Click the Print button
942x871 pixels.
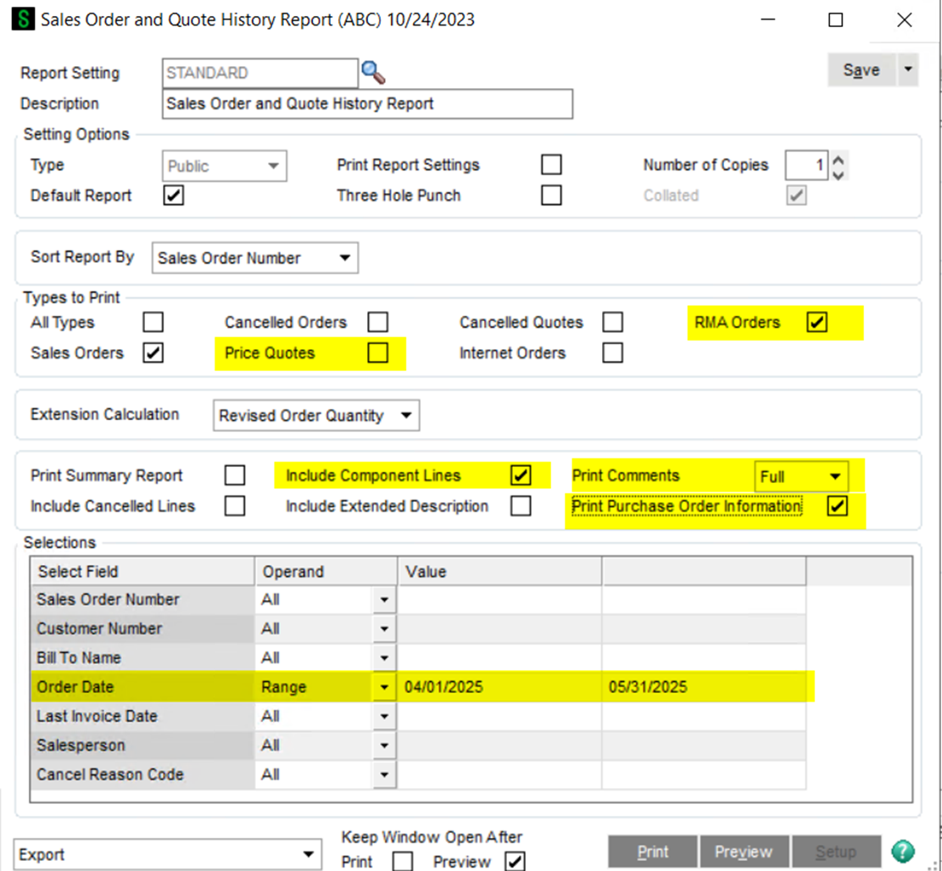coord(653,852)
